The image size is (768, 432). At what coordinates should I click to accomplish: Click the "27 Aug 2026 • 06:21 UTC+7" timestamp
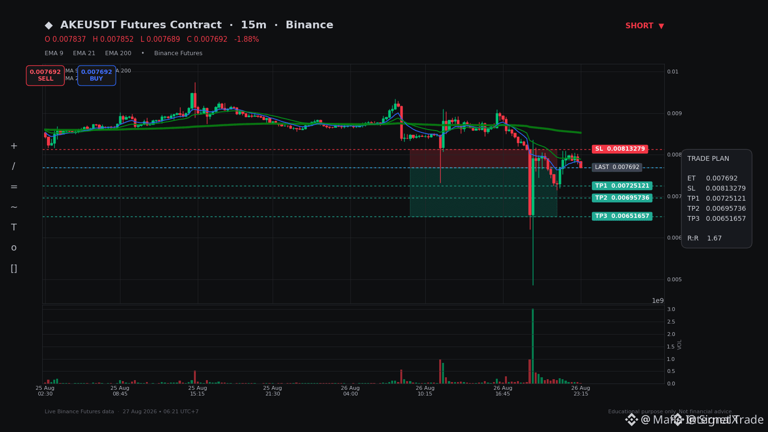160,412
